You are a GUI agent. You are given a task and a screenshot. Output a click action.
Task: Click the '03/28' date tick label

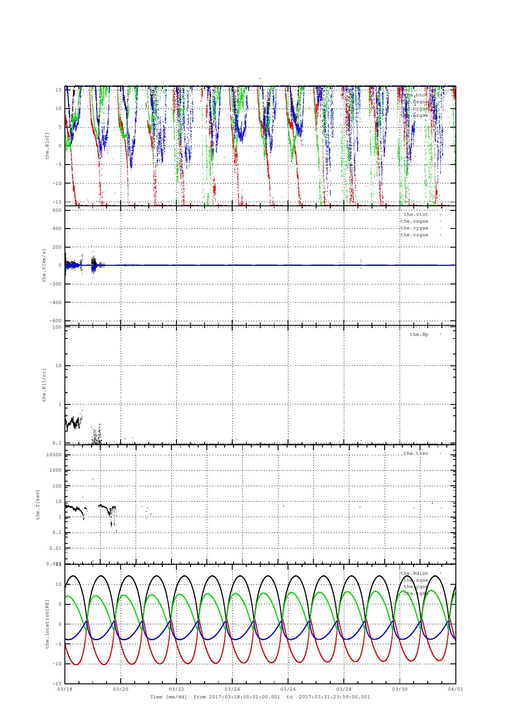[x=344, y=689]
